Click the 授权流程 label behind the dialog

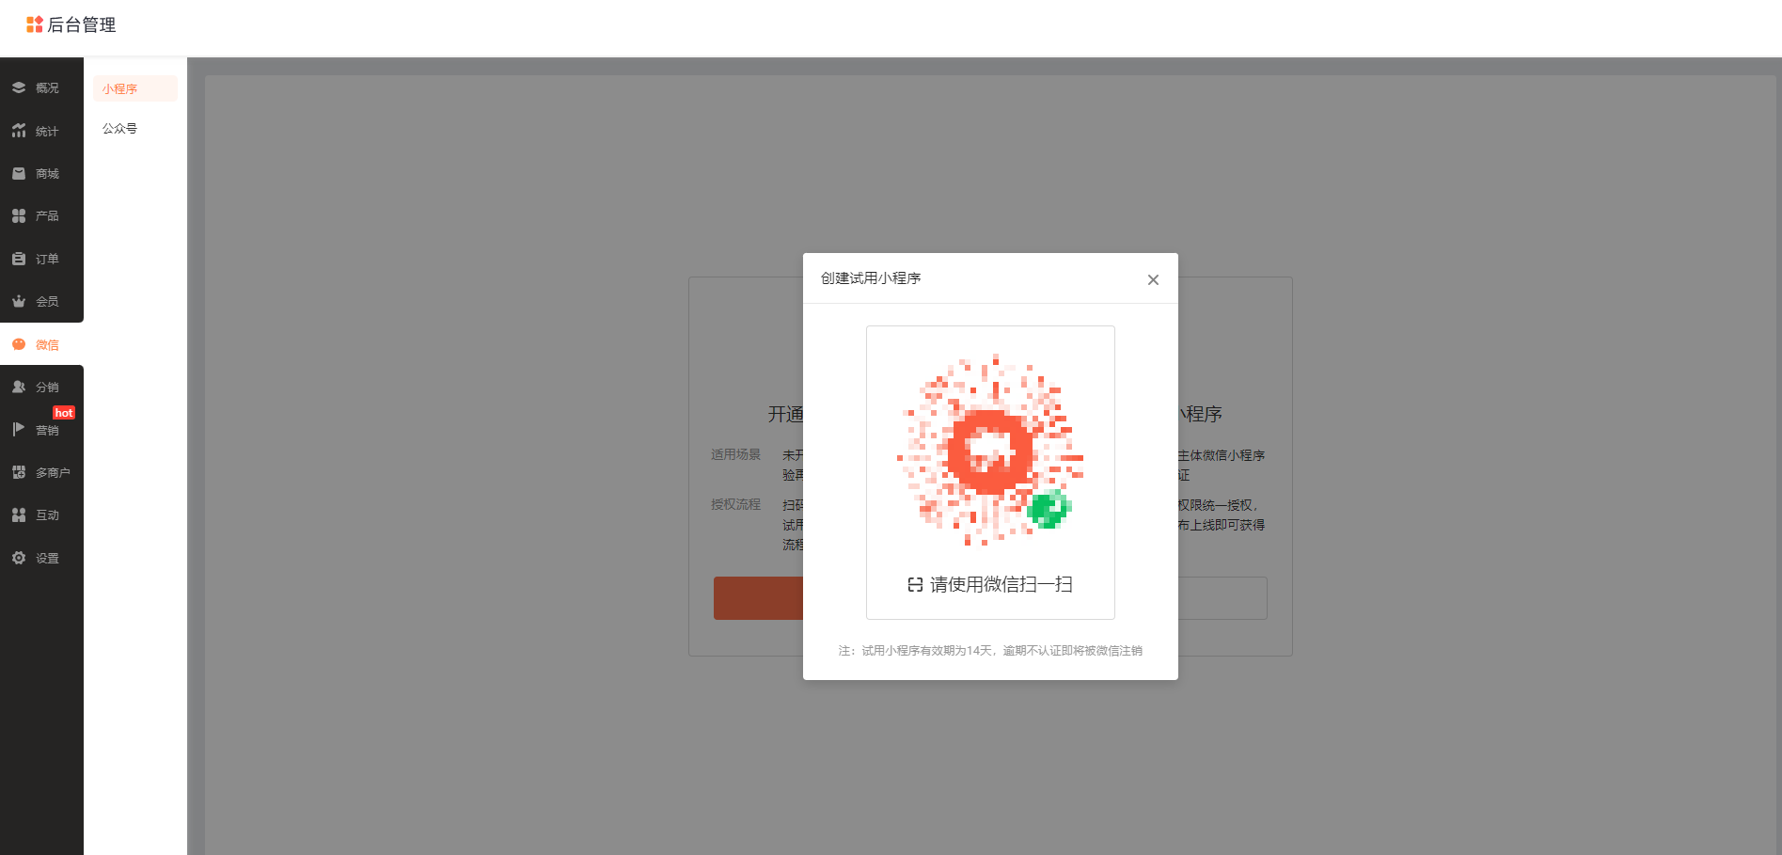tap(735, 504)
